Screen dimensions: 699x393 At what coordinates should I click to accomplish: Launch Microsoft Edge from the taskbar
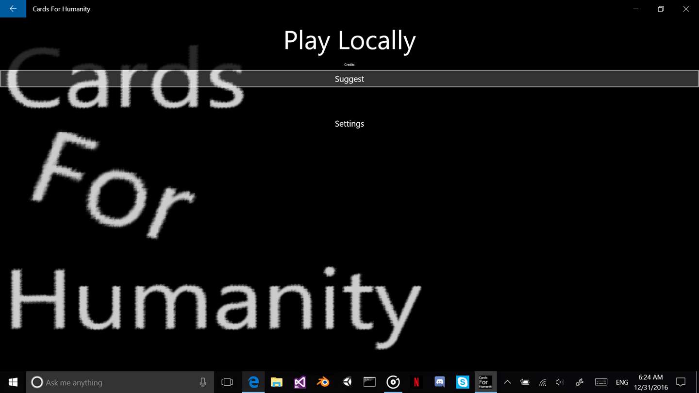pyautogui.click(x=253, y=382)
